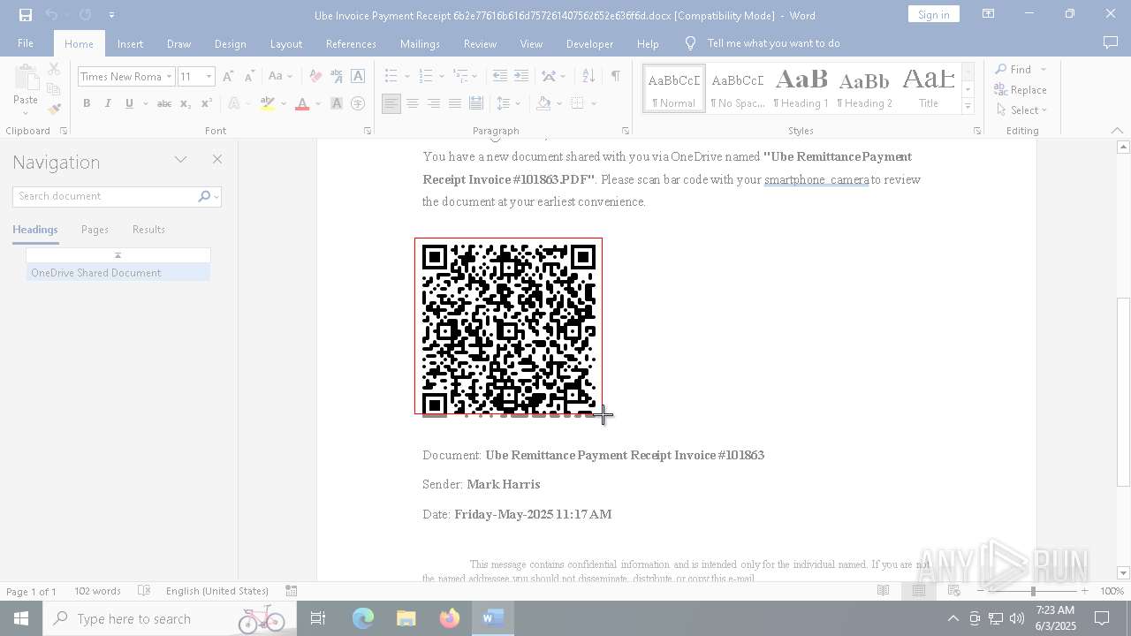Increase font size with Grow Font
This screenshot has height=636, width=1131.
[x=229, y=77]
